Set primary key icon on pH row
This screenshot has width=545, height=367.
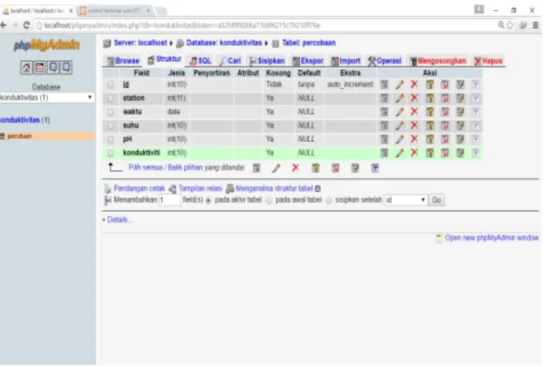coord(430,140)
